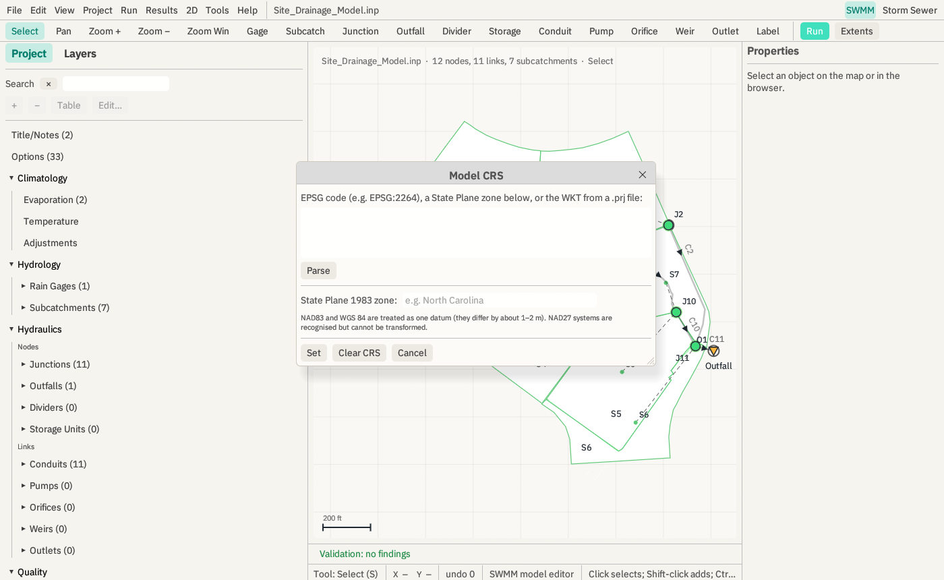
Task: Switch to SWMM mode
Action: pos(860,10)
